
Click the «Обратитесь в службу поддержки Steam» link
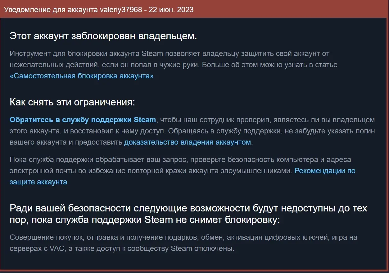point(83,120)
